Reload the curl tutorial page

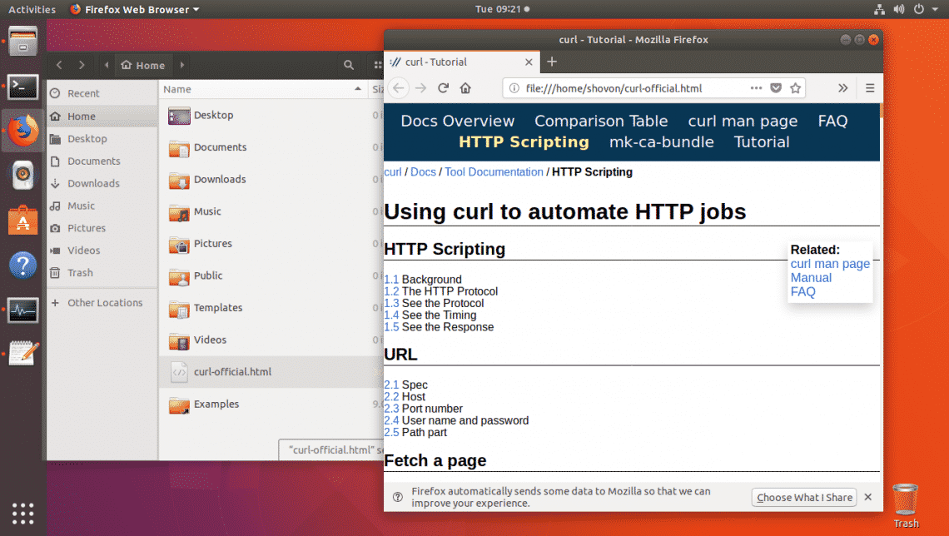(x=443, y=87)
